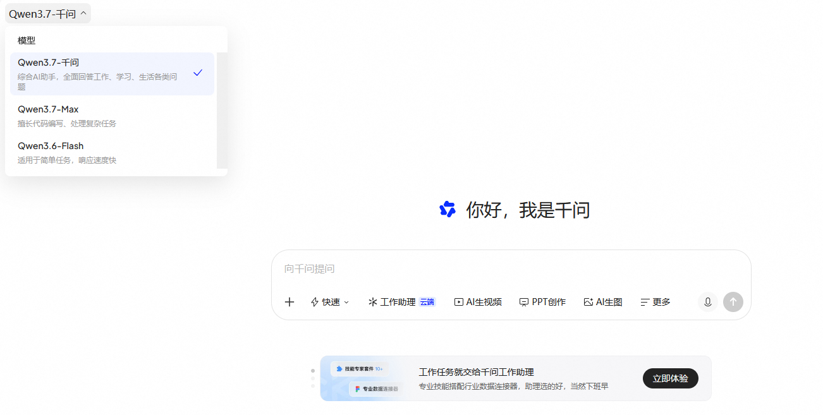Click the Qianwen logo icon beside greeting
This screenshot has height=415, width=823.
[448, 209]
